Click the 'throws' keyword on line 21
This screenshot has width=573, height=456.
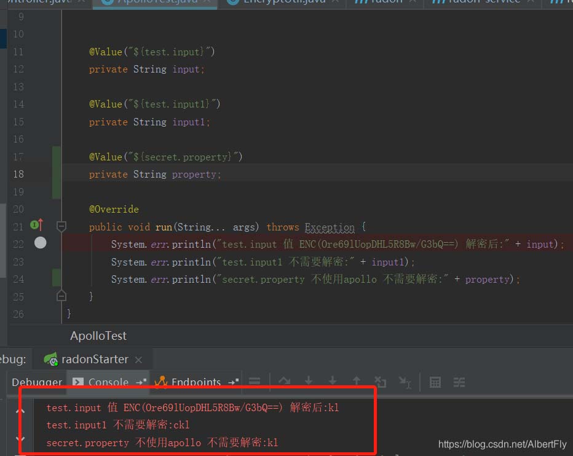pos(282,227)
